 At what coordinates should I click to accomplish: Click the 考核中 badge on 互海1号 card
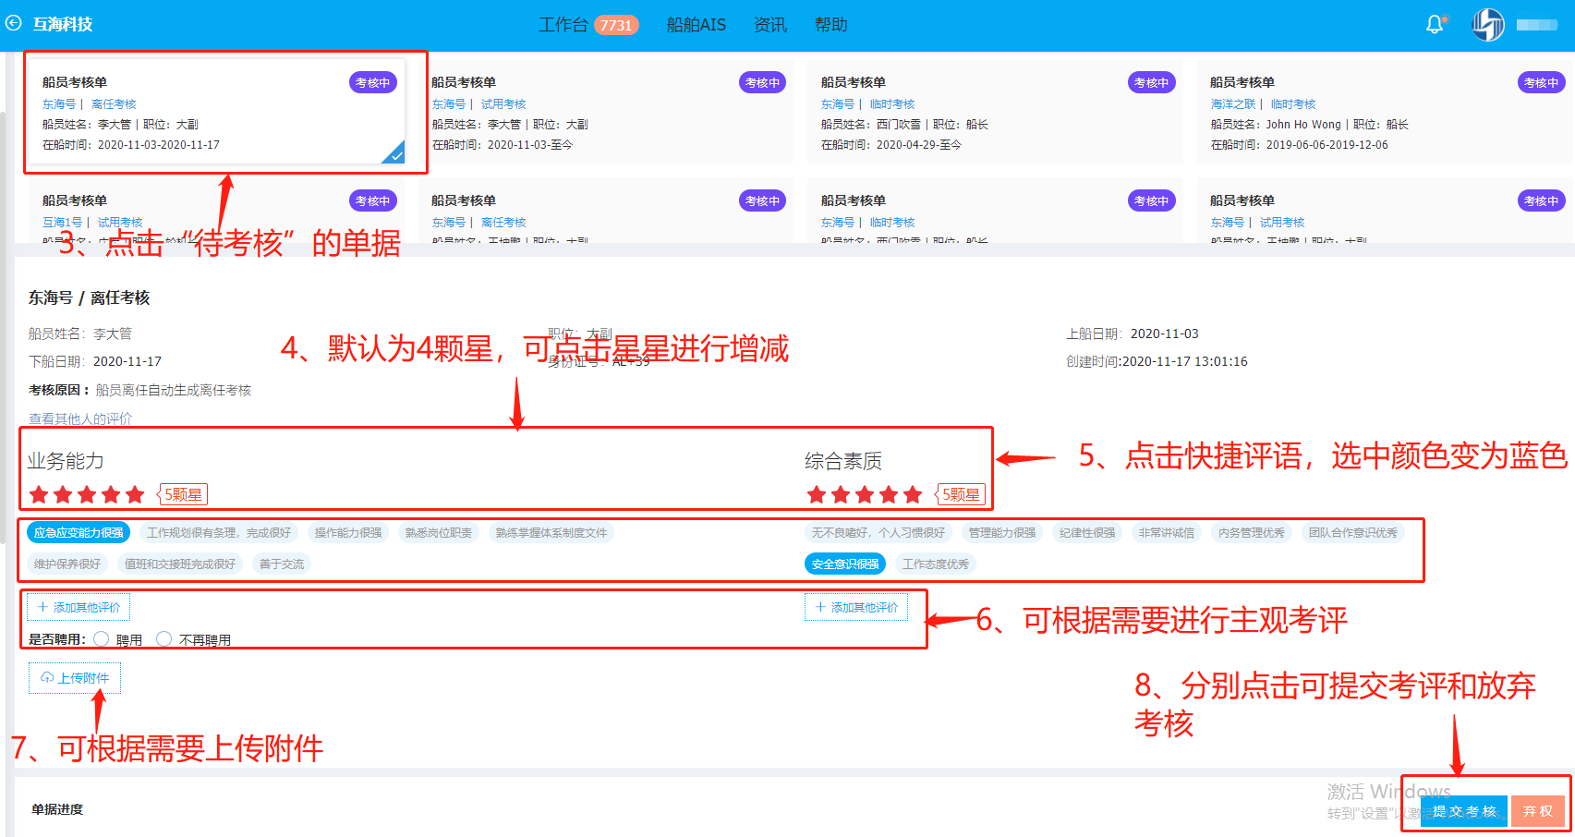click(372, 200)
